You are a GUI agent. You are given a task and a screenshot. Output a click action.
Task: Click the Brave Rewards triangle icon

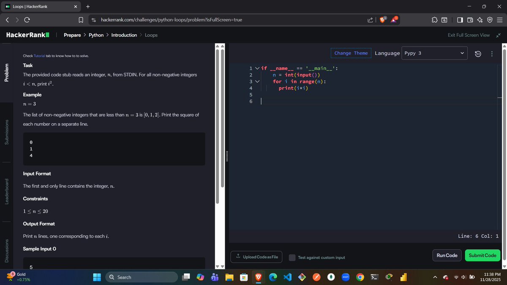(x=393, y=19)
